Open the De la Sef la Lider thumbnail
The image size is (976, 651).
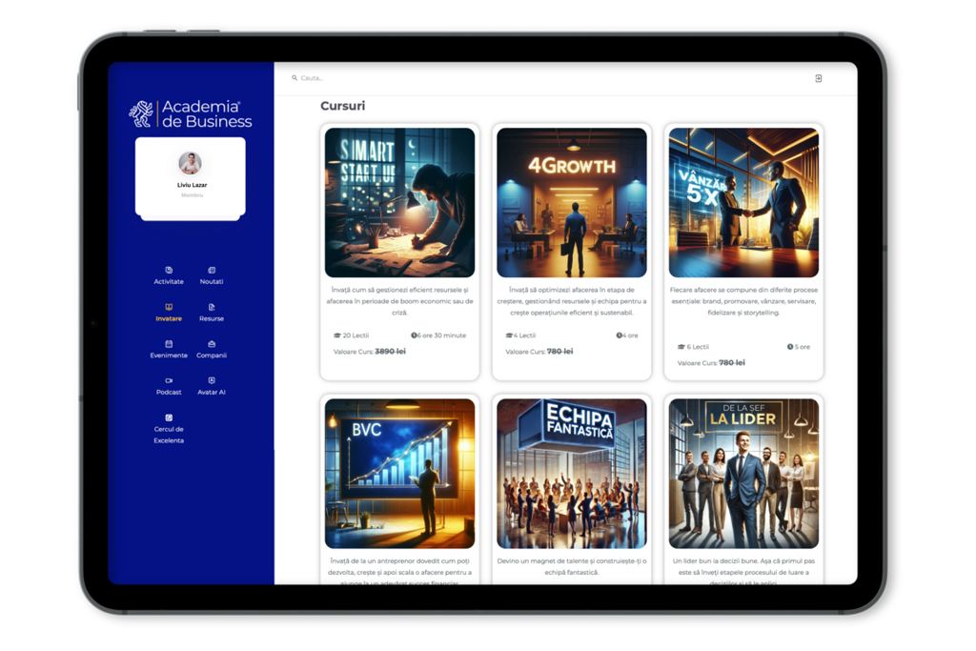(x=743, y=474)
